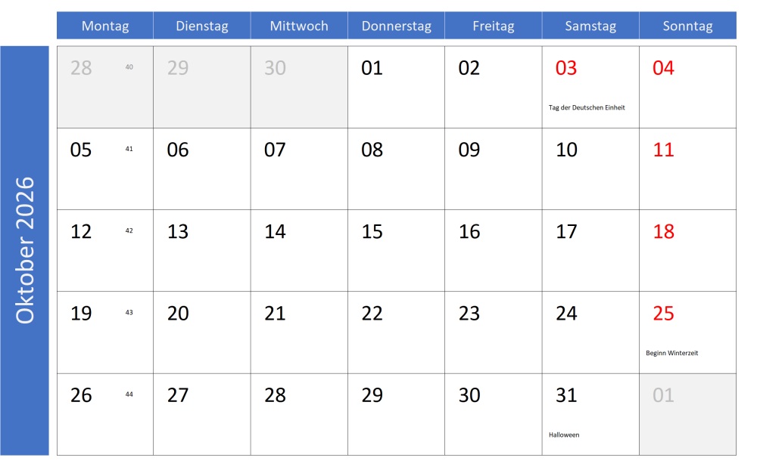Click date 22 in the calendar

[372, 314]
